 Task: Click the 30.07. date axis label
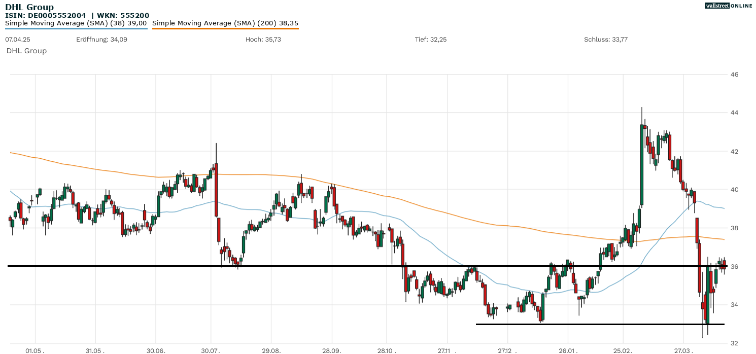click(211, 350)
